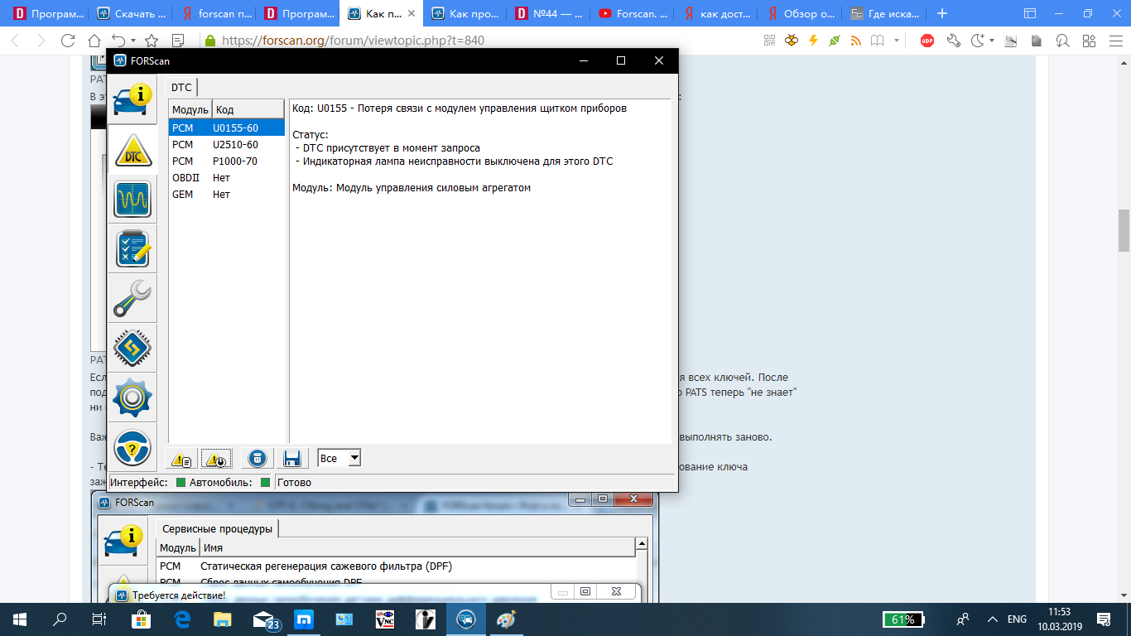Click the browser reload button
1131x636 pixels.
[x=68, y=40]
